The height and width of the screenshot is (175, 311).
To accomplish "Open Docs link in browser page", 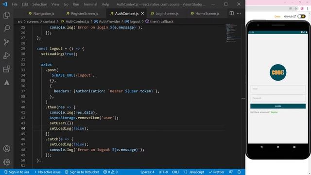I will [x=277, y=17].
